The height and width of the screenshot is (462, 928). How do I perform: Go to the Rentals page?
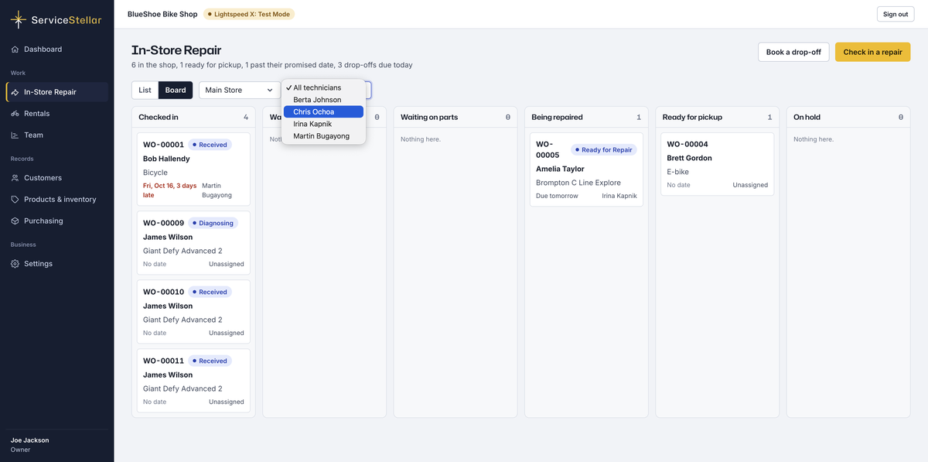[57, 114]
